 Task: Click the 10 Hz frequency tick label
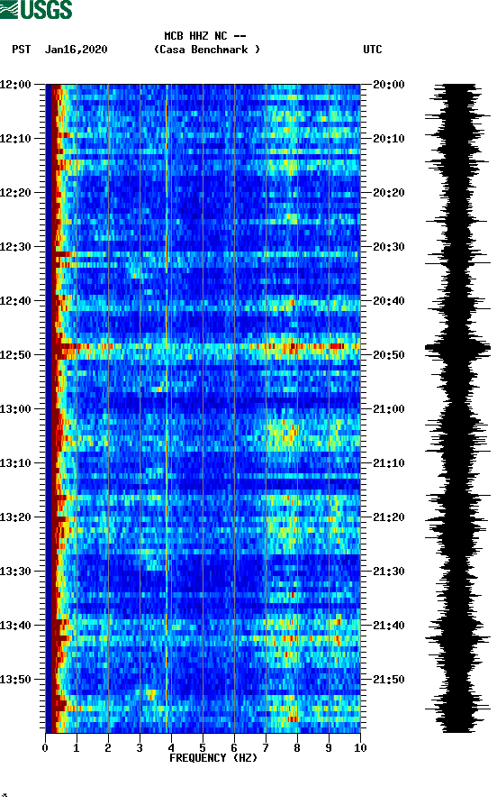tap(360, 748)
